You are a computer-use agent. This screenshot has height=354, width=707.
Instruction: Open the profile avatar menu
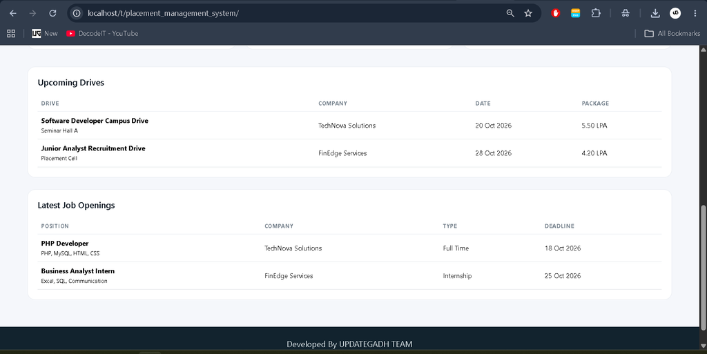675,13
